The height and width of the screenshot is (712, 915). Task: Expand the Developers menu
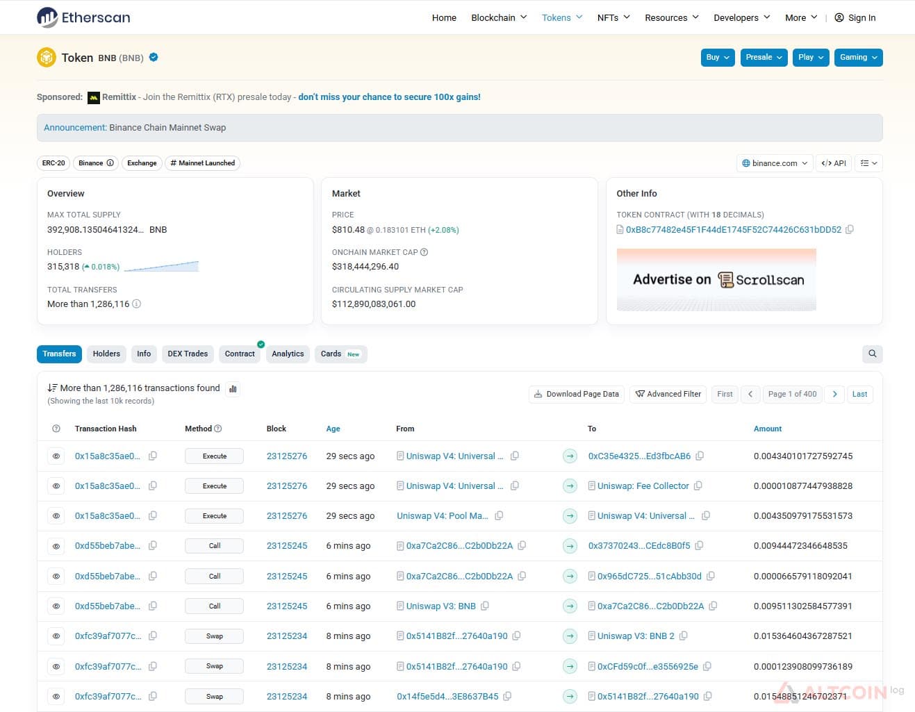(741, 17)
